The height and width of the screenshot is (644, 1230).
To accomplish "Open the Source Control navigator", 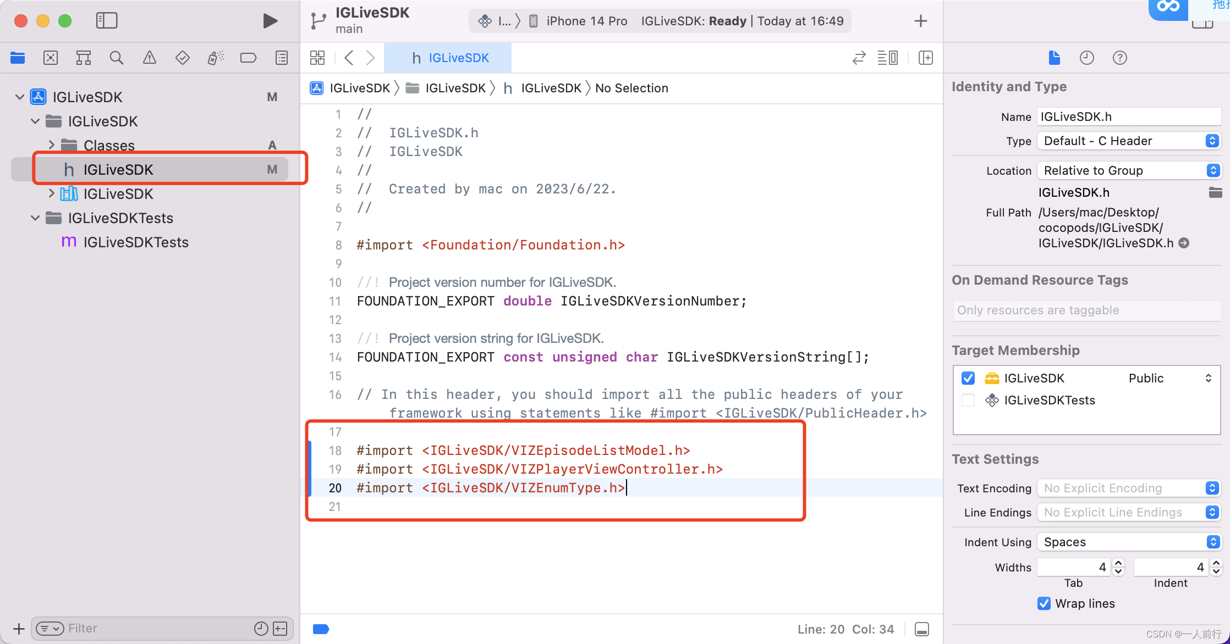I will [51, 58].
